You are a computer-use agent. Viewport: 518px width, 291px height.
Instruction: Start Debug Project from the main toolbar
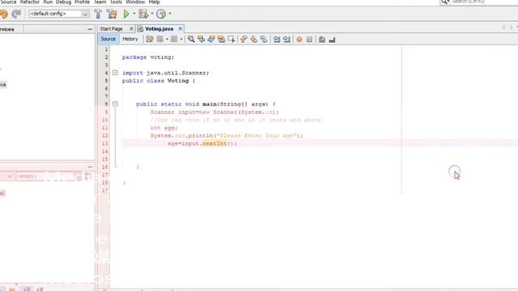tap(143, 14)
